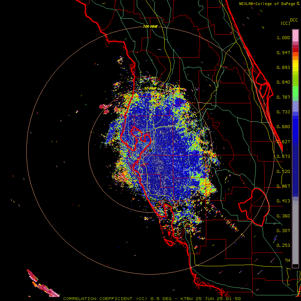301x301 pixels.
Task: Click the 0.360 scale value
Action: tap(283, 216)
